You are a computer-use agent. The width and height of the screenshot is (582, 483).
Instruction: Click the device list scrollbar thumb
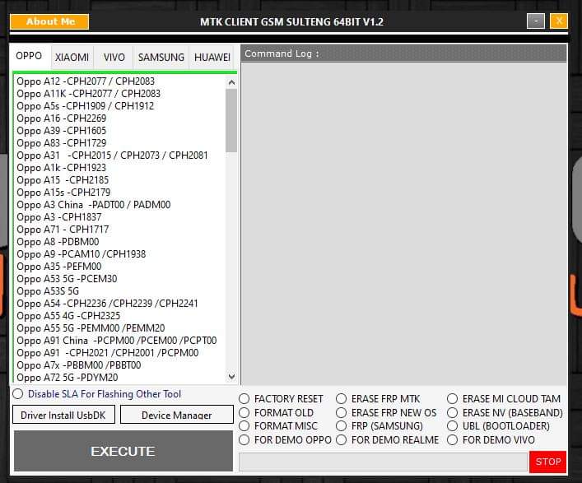[x=231, y=121]
